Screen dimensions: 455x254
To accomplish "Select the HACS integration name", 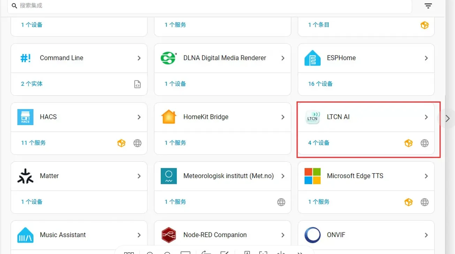I will (x=48, y=117).
